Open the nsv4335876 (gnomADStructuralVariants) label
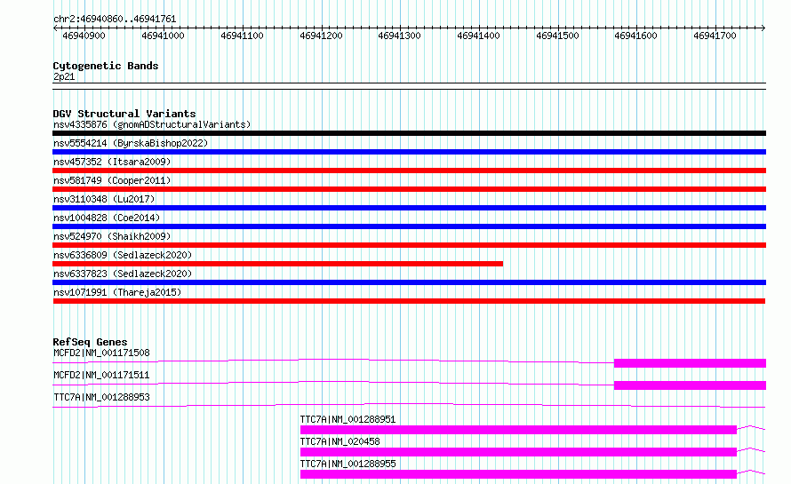The width and height of the screenshot is (791, 484). pos(152,124)
